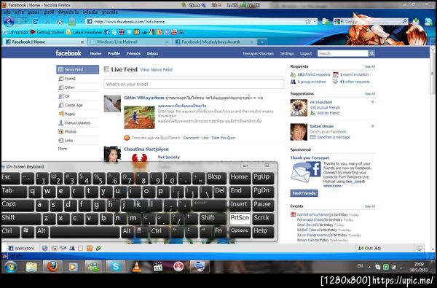Toggle the Caps key on keyboard

(x=18, y=205)
